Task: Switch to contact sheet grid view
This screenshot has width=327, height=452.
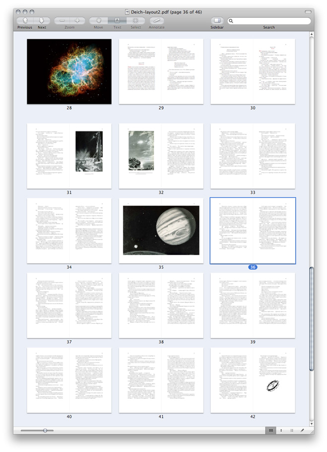Action: (x=271, y=430)
